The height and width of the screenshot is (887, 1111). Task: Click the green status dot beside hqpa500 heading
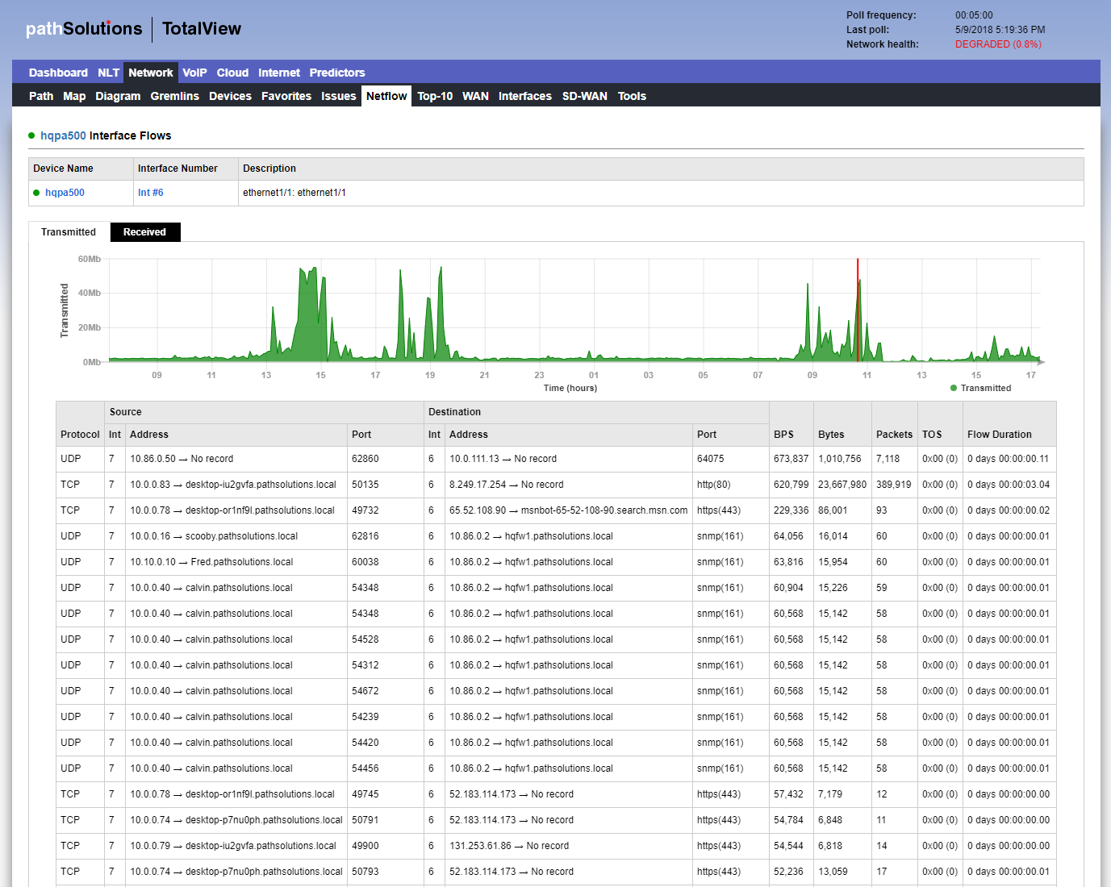point(33,135)
